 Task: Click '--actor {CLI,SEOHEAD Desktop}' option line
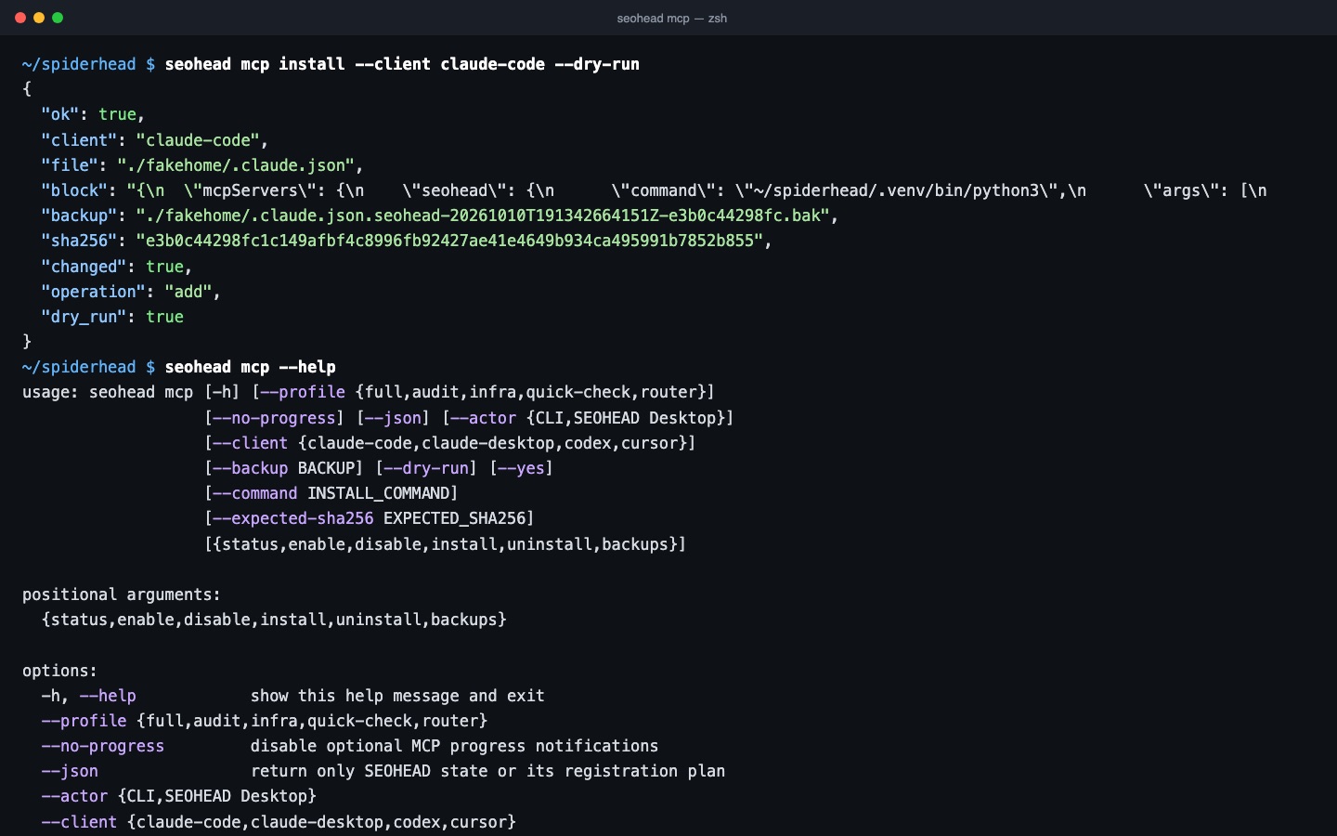point(178,796)
